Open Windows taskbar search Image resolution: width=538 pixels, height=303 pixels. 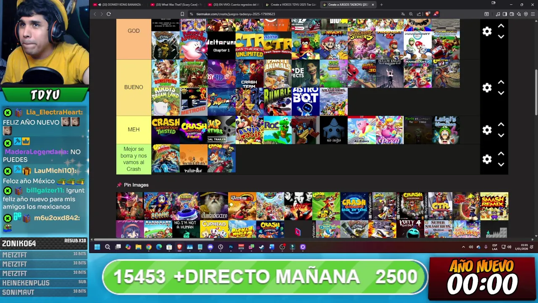click(108, 247)
